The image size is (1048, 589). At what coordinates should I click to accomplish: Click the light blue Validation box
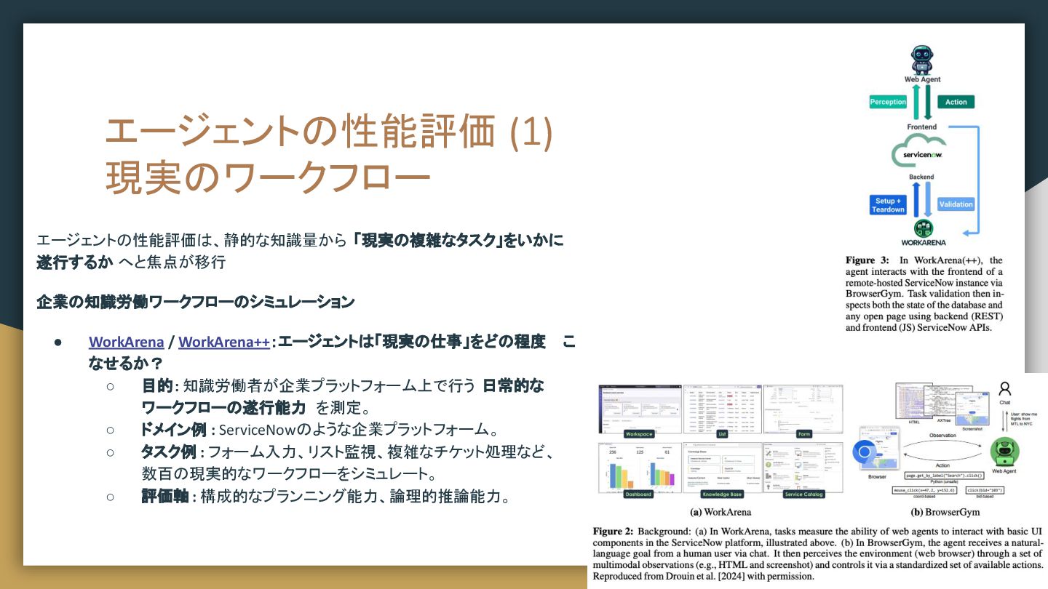point(956,204)
